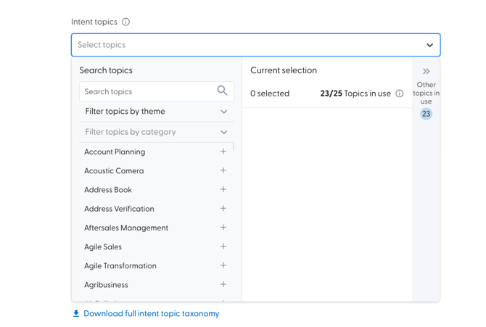
Task: Add Acoustic Camera topic via plus icon
Action: [x=223, y=170]
